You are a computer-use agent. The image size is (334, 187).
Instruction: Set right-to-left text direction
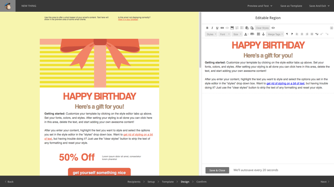coord(292,34)
